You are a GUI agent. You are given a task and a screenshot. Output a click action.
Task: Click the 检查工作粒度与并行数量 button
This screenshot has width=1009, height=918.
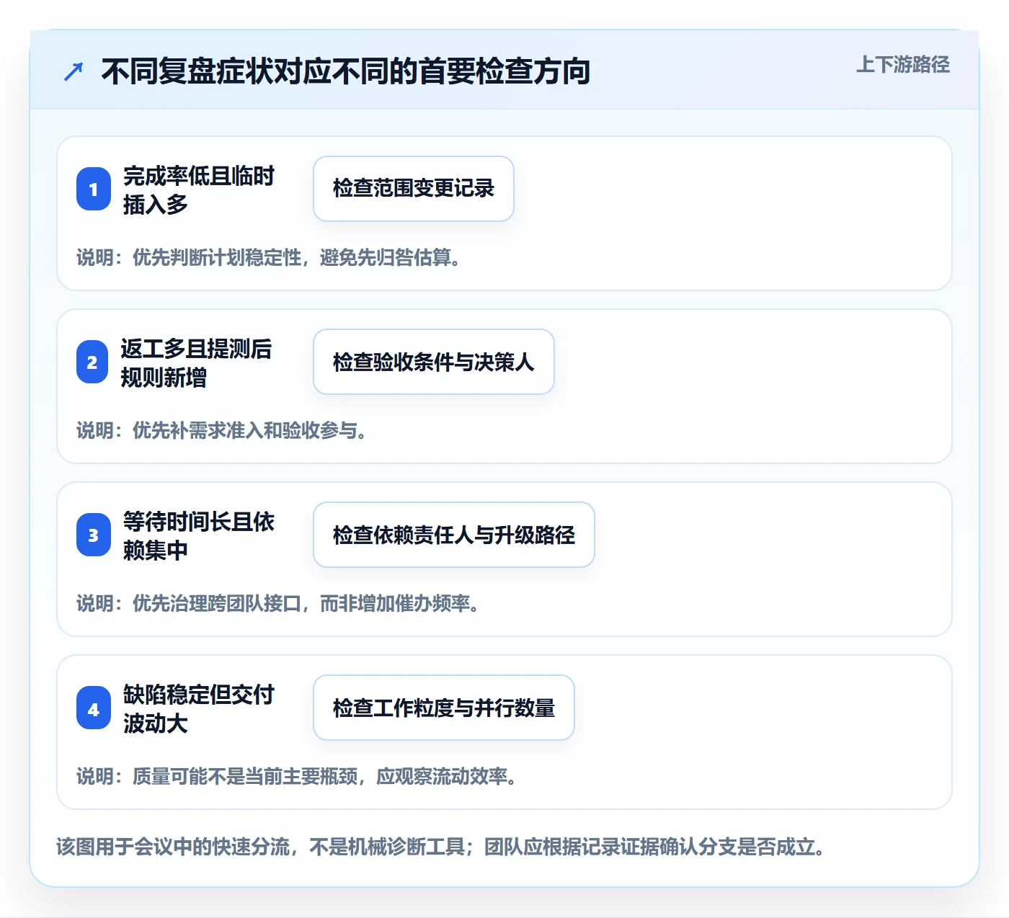click(444, 708)
